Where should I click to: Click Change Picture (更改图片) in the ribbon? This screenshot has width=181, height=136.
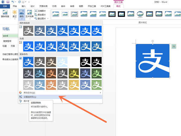click(41, 15)
